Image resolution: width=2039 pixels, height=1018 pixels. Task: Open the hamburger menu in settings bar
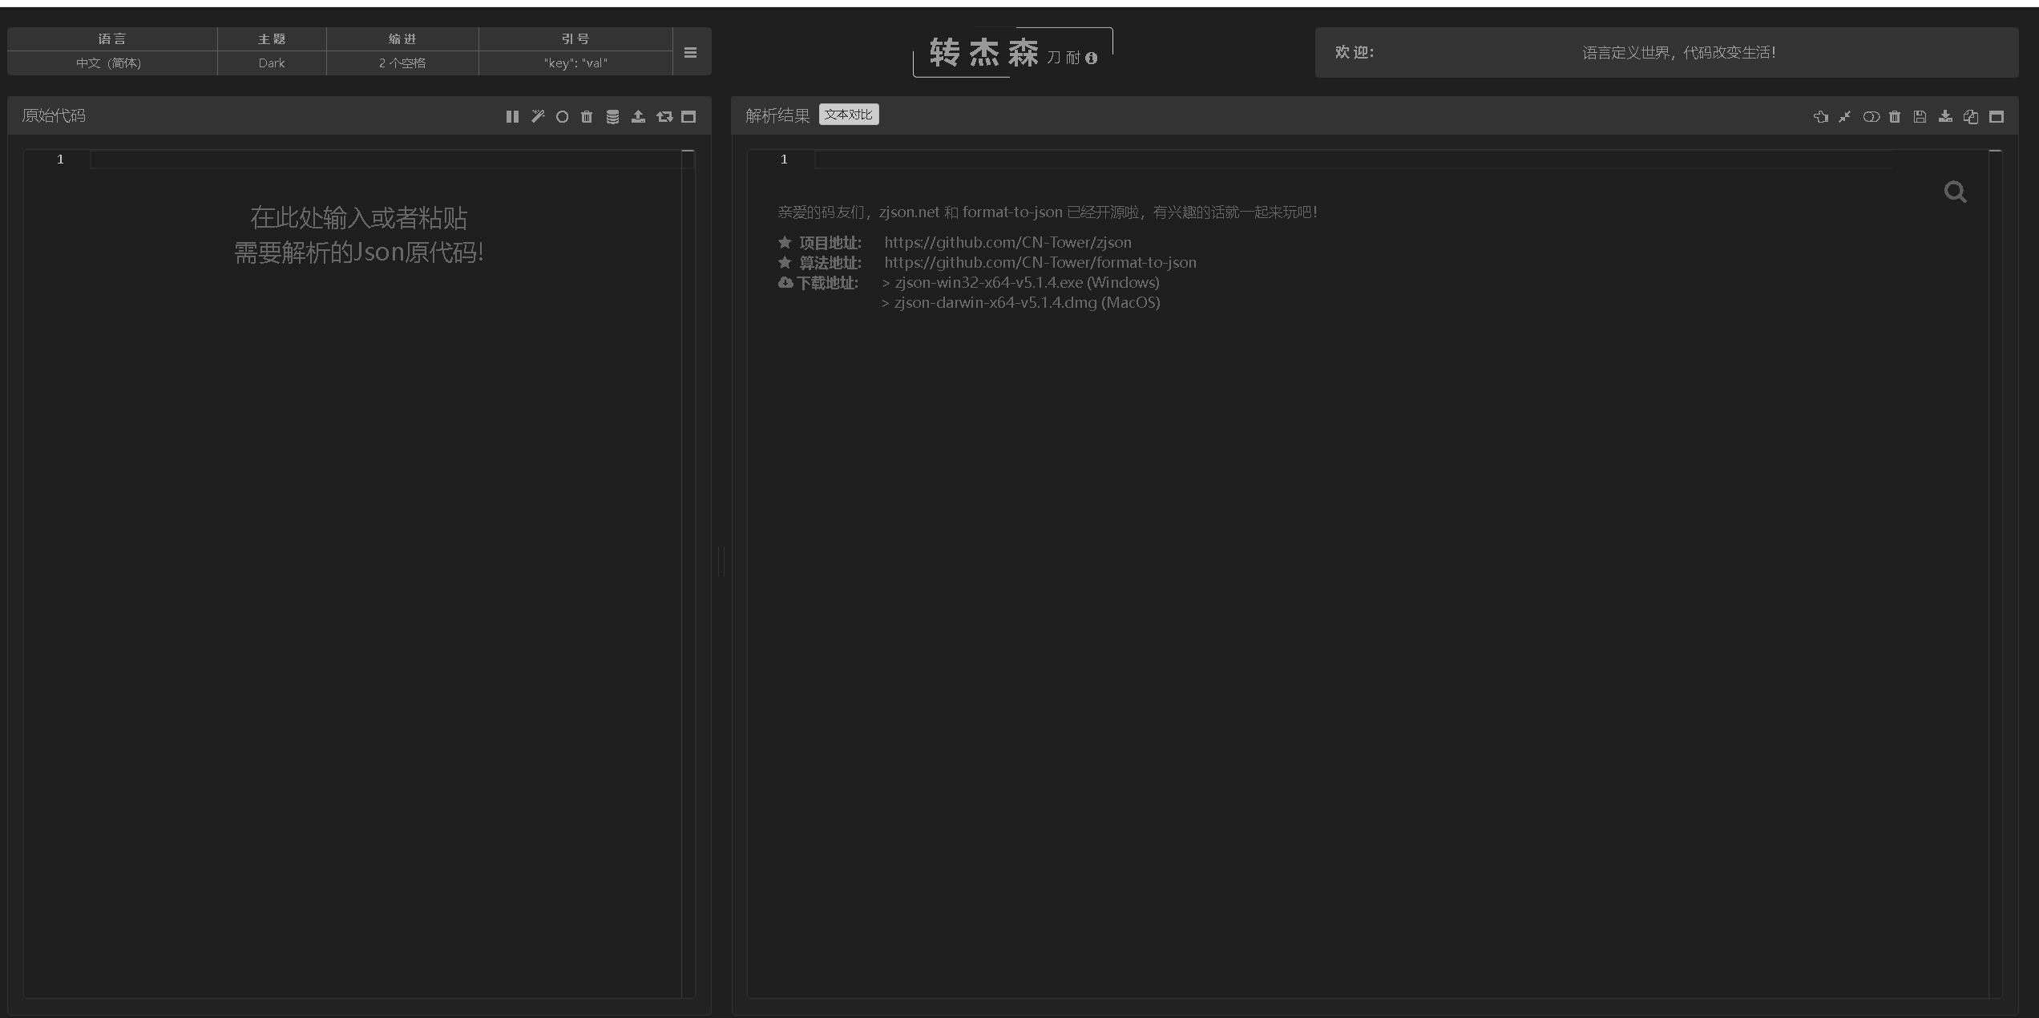click(x=690, y=53)
